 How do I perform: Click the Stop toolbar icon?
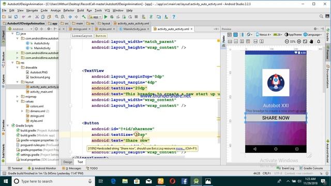tap(136, 17)
